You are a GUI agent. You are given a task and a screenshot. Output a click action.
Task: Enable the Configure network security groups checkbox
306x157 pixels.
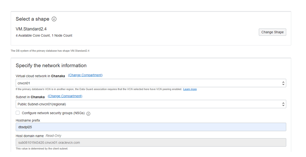click(18, 113)
